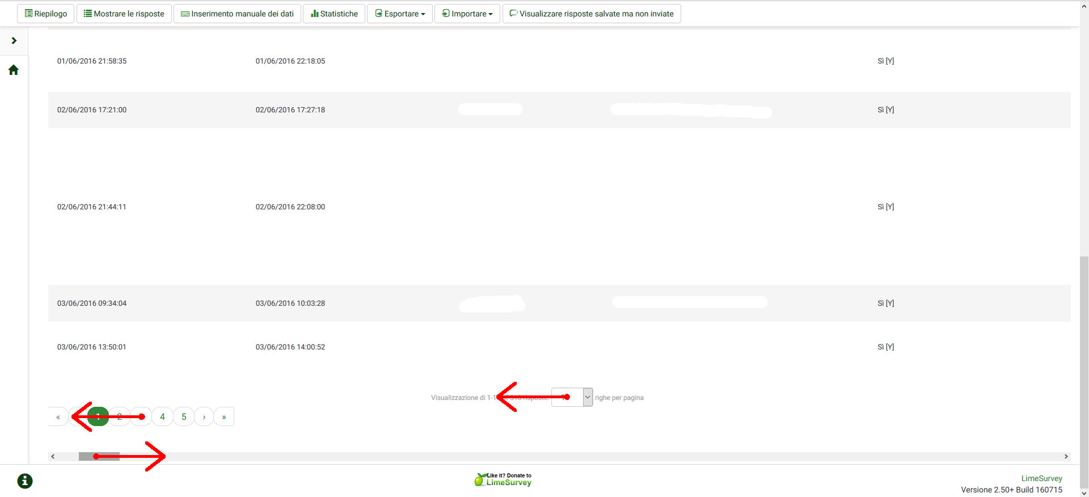
Task: Open the Statistiche page
Action: tap(334, 14)
